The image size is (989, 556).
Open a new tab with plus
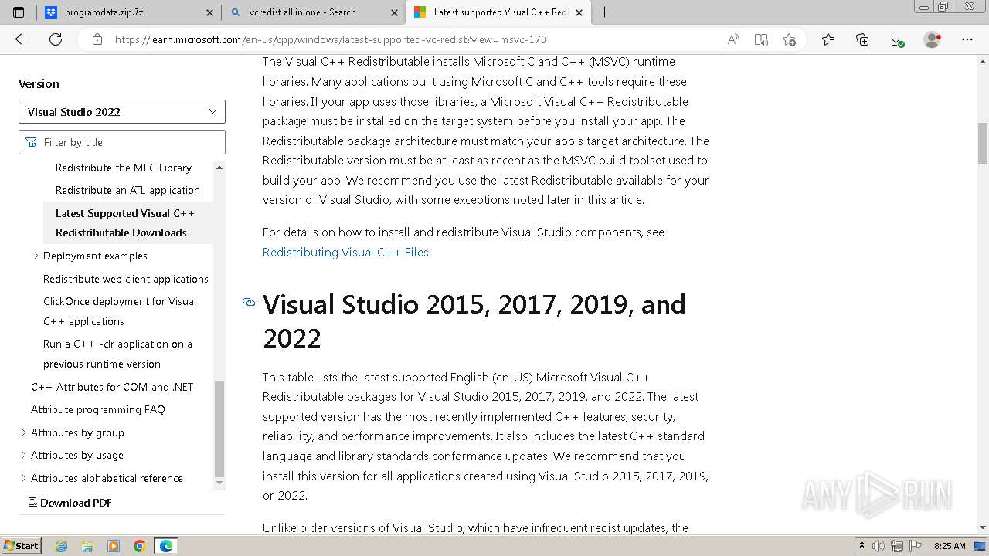(605, 12)
